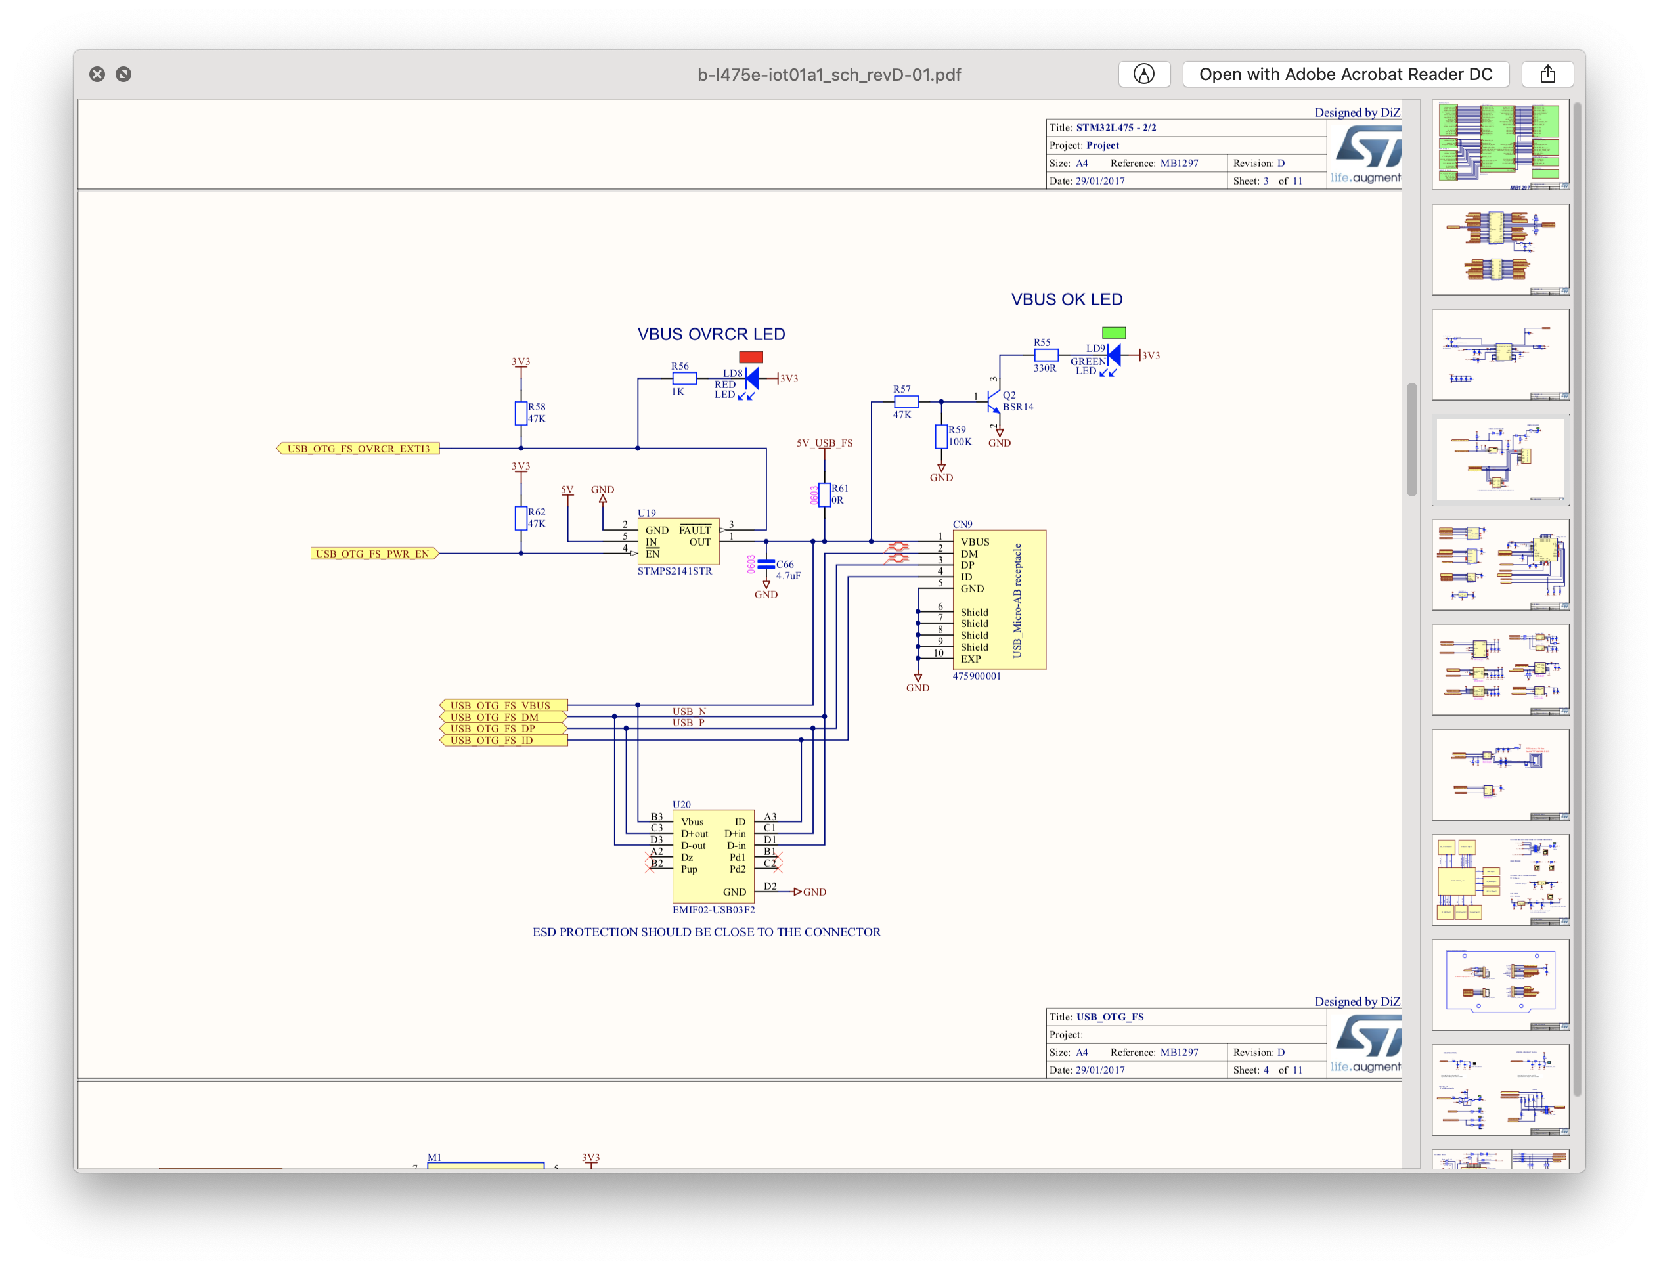Open the ninth page thumbnail with board outline
Screen dimensions: 1659x1270
pyautogui.click(x=1499, y=985)
